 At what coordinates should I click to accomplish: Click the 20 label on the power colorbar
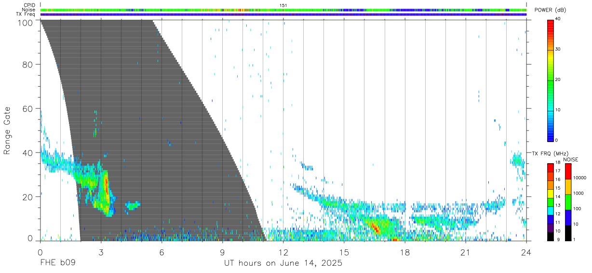pyautogui.click(x=559, y=79)
